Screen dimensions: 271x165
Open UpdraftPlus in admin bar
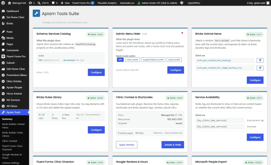(194, 3)
